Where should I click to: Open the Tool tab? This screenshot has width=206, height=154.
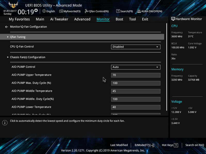[x=133, y=19]
